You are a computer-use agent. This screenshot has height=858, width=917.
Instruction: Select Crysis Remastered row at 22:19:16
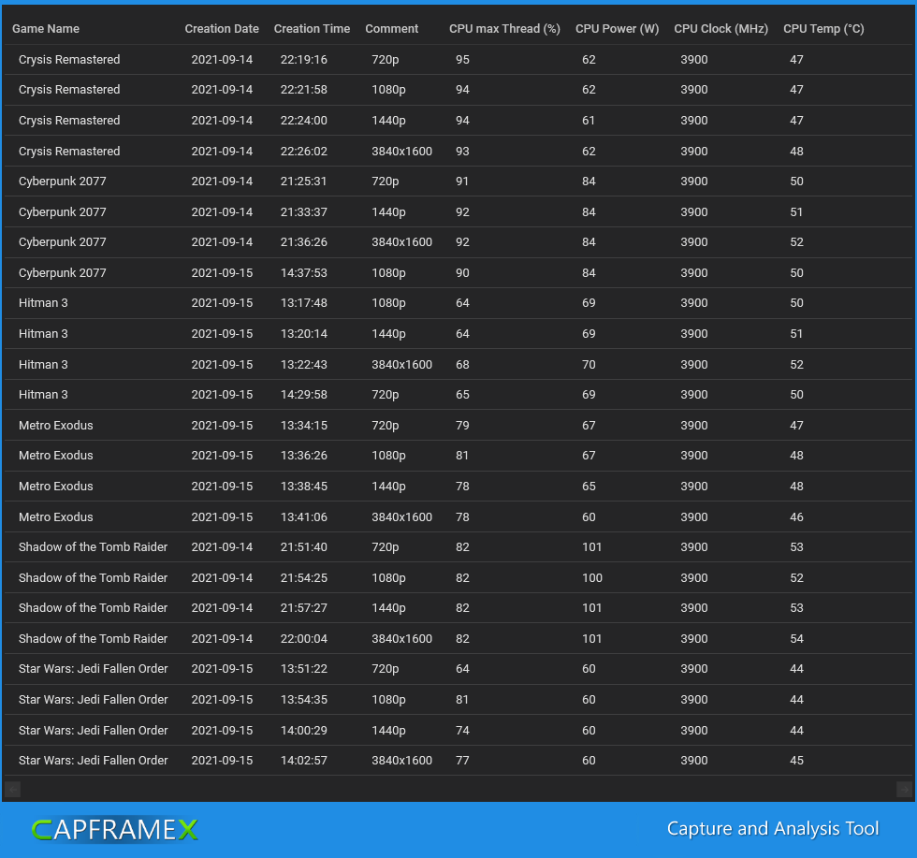point(458,60)
